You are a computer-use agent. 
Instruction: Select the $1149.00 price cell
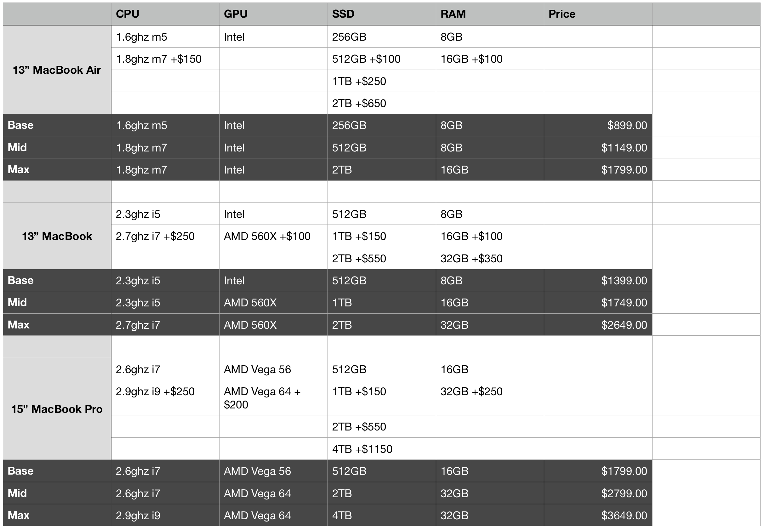click(598, 147)
